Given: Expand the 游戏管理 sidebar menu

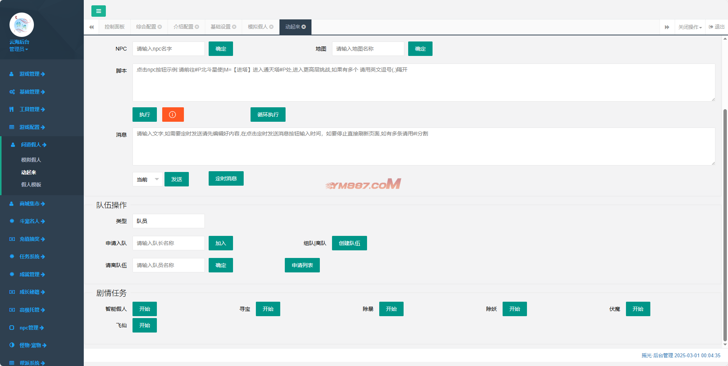Looking at the screenshot, I should point(32,74).
